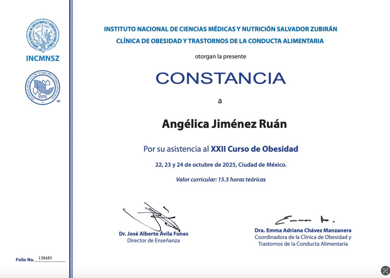This screenshot has height=278, width=390.
Task: Select the 'Valor curricular: 15.5 horas teóricas' line
Action: 221,179
